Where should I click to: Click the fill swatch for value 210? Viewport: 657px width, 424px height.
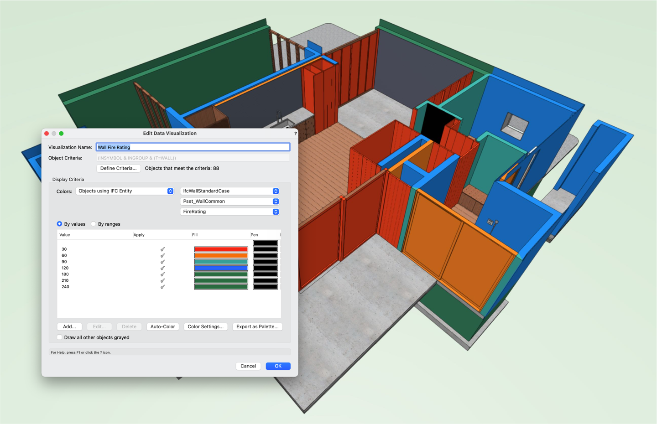click(x=221, y=280)
